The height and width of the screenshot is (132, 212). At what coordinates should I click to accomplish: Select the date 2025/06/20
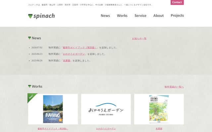pyautogui.click(x=37, y=61)
